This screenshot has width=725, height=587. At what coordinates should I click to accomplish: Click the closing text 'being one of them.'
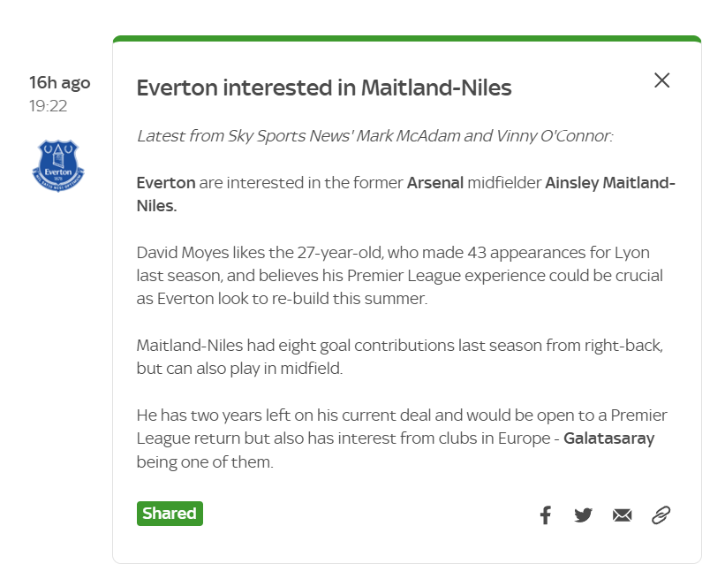[x=205, y=462]
